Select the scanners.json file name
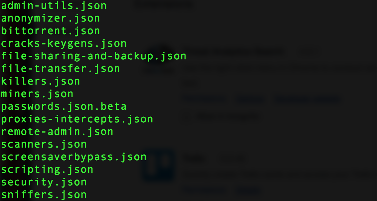Screen dimensions: 377x201 (x=44, y=144)
